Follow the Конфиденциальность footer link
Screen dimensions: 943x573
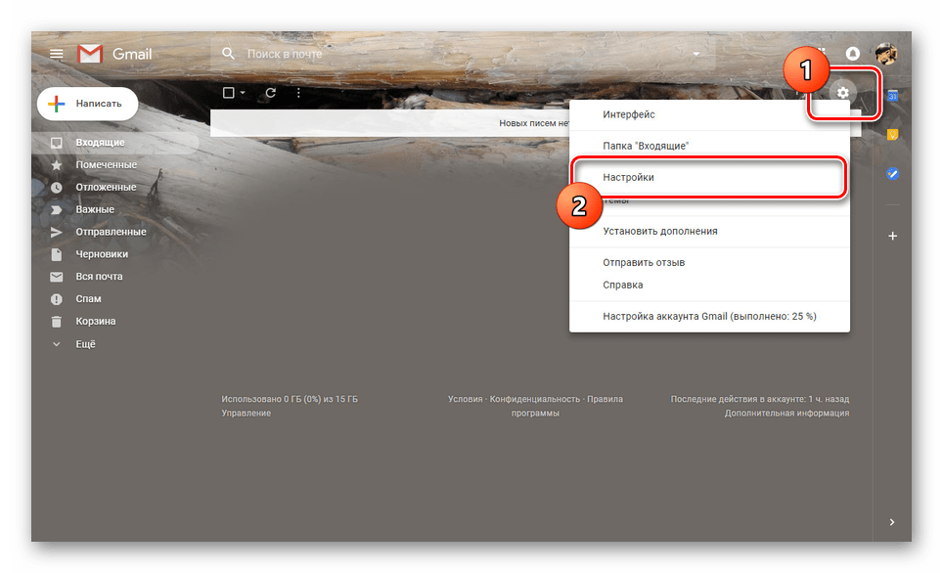tap(535, 399)
